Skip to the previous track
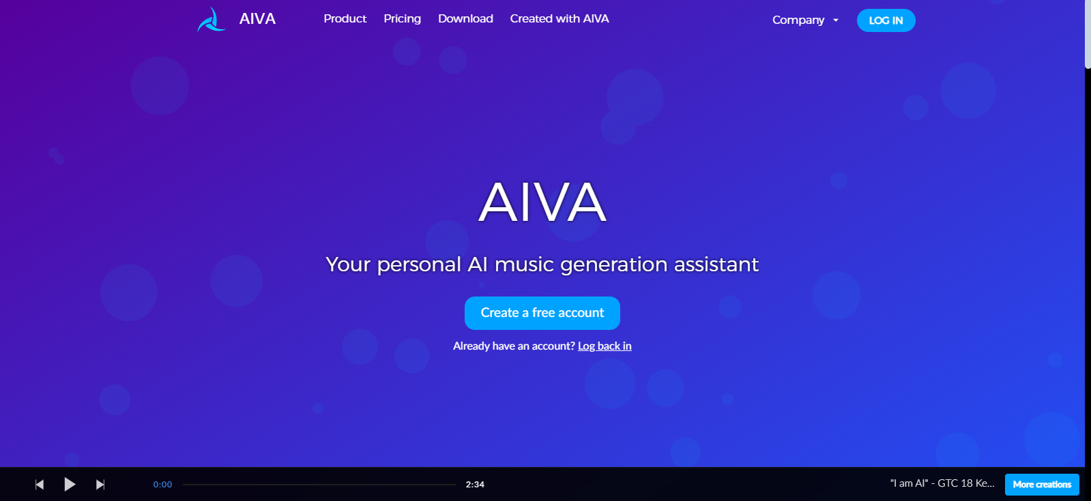Image resolution: width=1091 pixels, height=501 pixels. 40,485
